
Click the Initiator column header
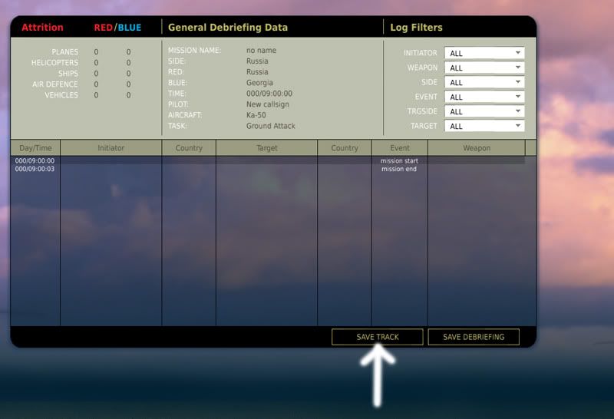coord(111,148)
